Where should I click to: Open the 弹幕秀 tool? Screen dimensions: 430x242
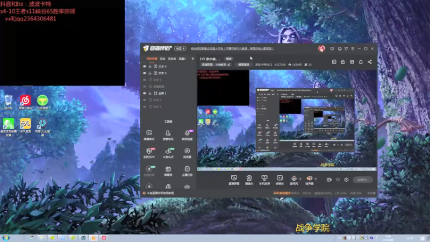coord(168,170)
